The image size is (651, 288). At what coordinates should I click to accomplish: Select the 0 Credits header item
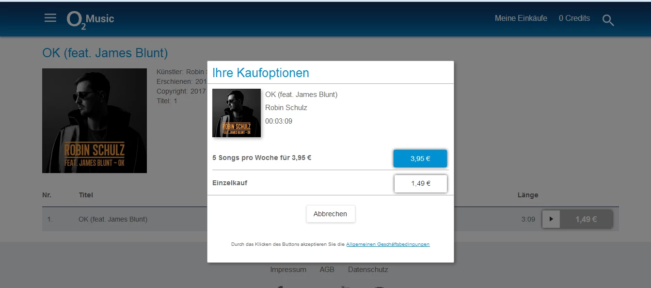574,18
